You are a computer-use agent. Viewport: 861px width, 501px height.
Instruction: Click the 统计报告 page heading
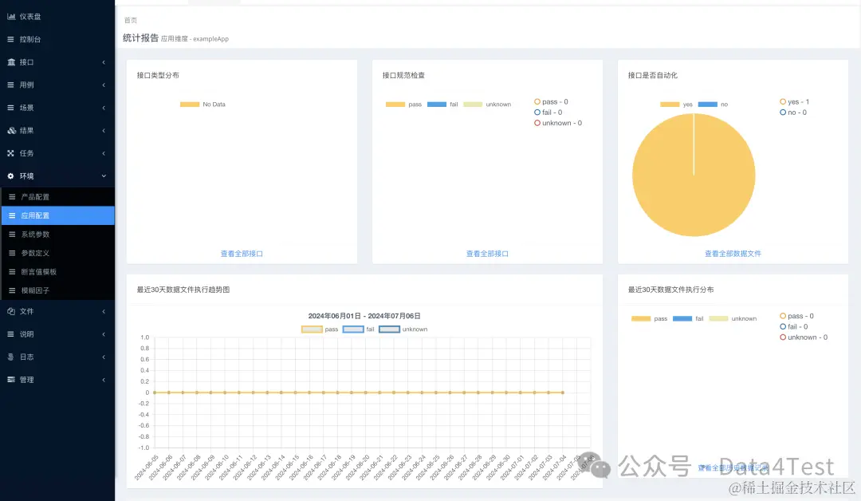click(140, 38)
